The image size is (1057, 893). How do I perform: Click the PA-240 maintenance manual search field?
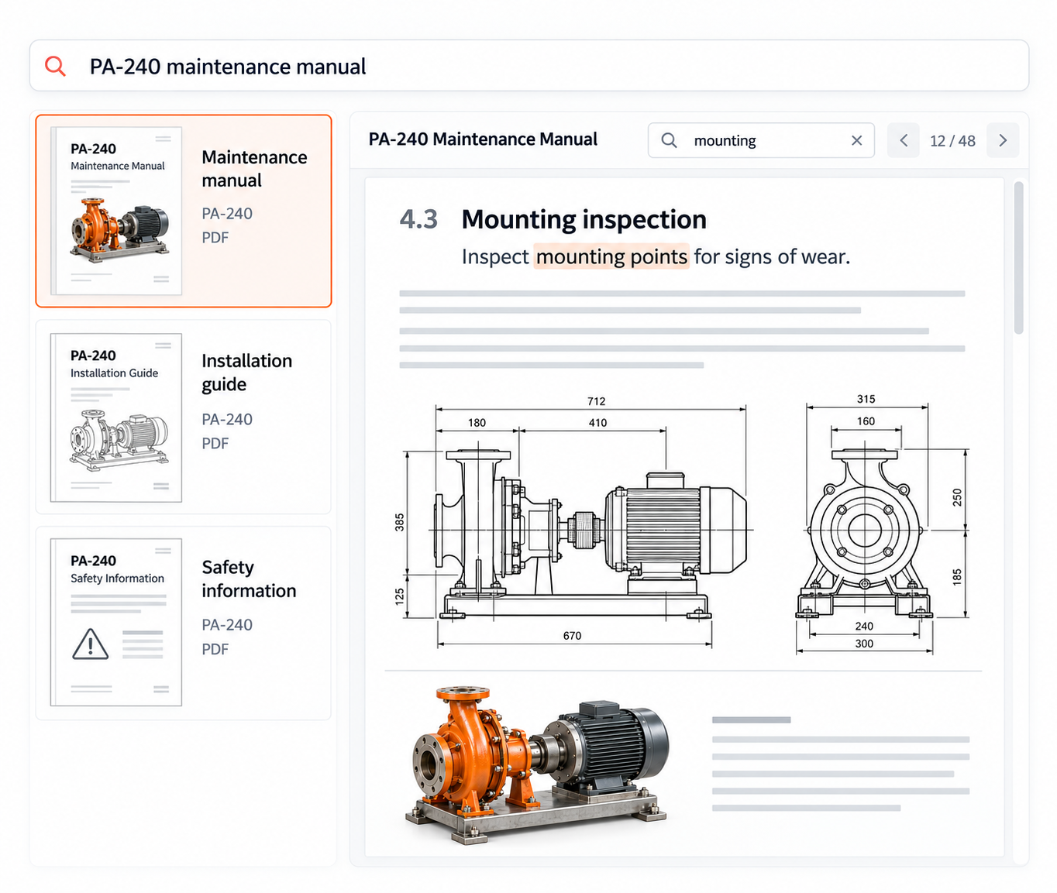[x=528, y=66]
